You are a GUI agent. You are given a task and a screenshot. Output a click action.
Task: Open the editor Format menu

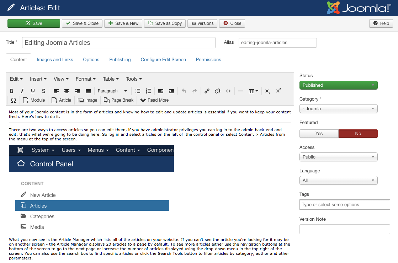[x=85, y=79]
